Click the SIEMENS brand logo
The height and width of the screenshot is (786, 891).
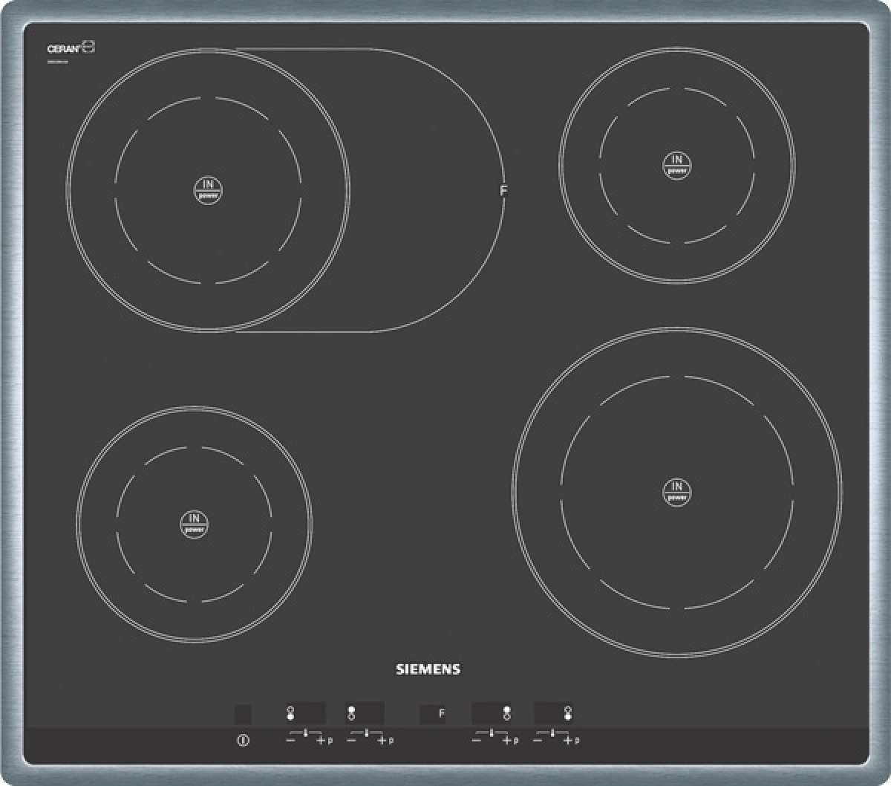point(427,669)
